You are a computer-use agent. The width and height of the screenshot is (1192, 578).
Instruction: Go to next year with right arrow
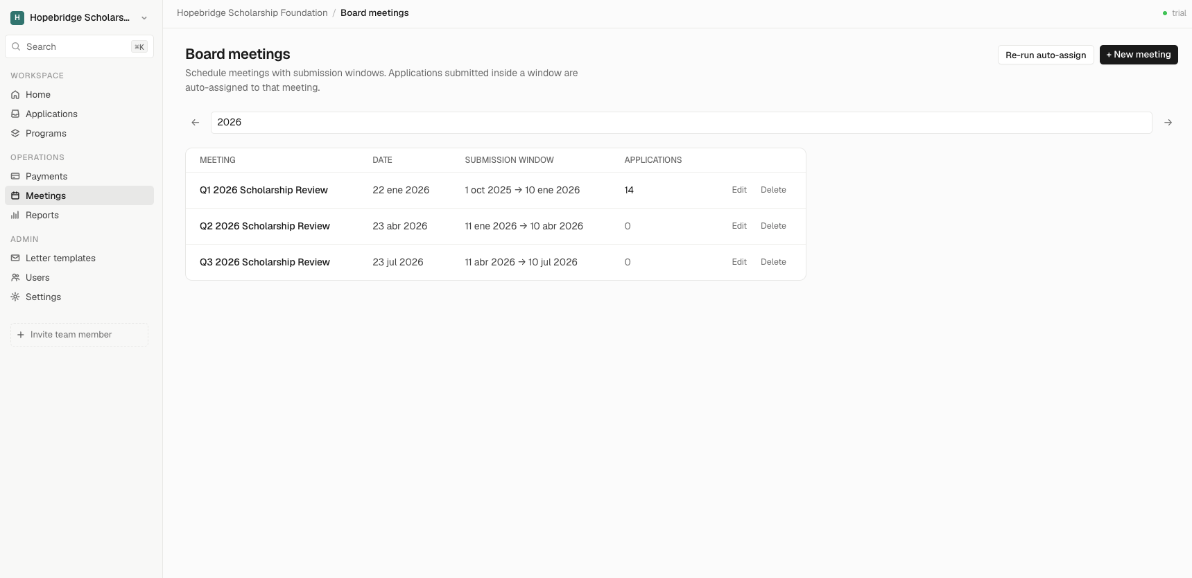click(1168, 123)
